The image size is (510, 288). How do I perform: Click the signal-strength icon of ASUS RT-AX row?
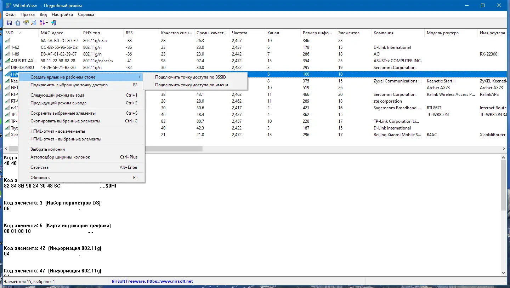coord(7,61)
